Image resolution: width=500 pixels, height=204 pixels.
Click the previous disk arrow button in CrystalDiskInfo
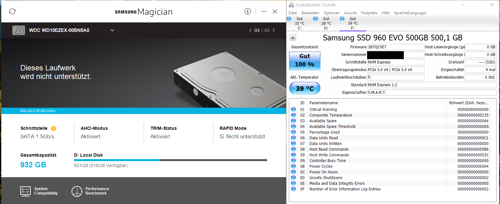[293, 38]
